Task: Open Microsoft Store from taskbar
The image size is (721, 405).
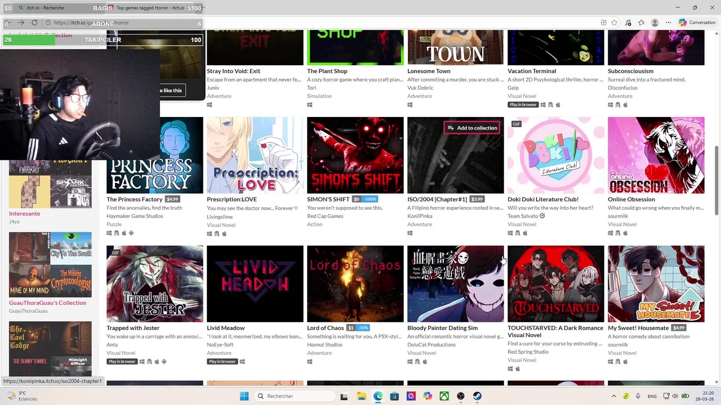Action: (x=395, y=396)
